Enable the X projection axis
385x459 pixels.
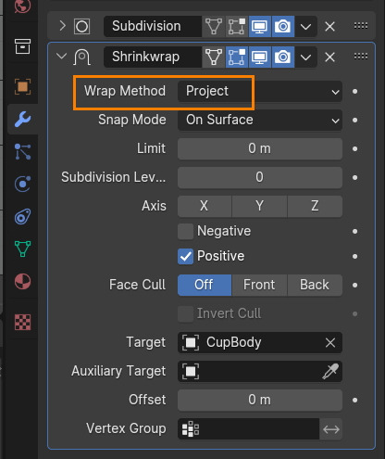(x=205, y=206)
